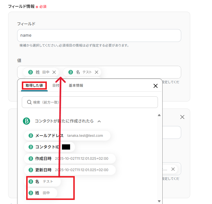Select 名 テスト from the list

point(42,181)
